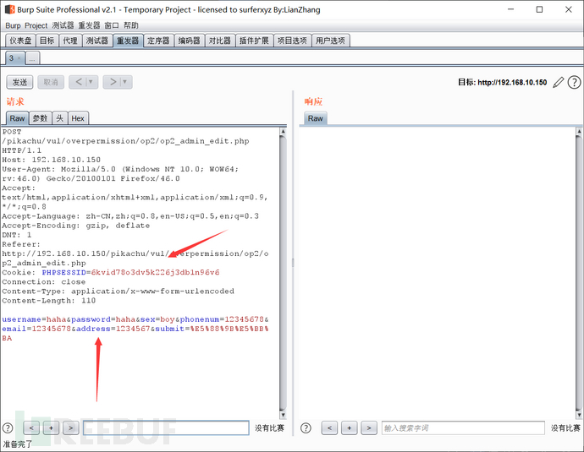Viewport: 584px width, 452px height.
Task: Switch to the 对比器 comparer tab
Action: click(220, 41)
